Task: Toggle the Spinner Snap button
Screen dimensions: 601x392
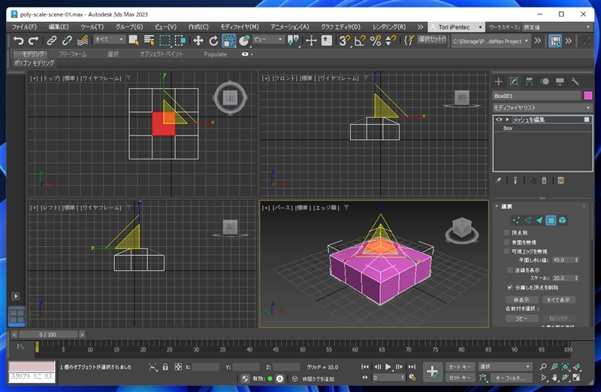Action: click(391, 41)
